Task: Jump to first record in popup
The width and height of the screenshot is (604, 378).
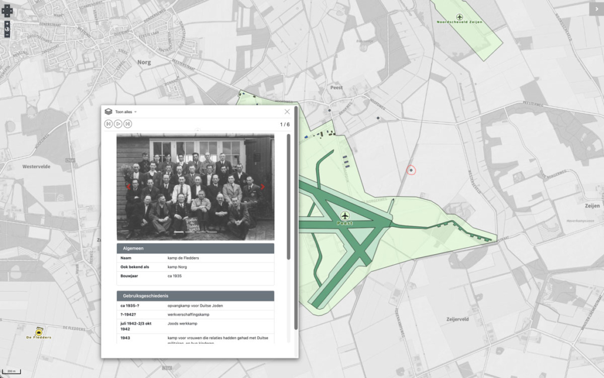Action: (109, 124)
